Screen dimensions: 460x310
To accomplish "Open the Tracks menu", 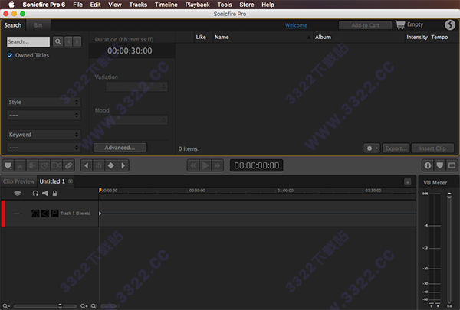I will coord(138,5).
